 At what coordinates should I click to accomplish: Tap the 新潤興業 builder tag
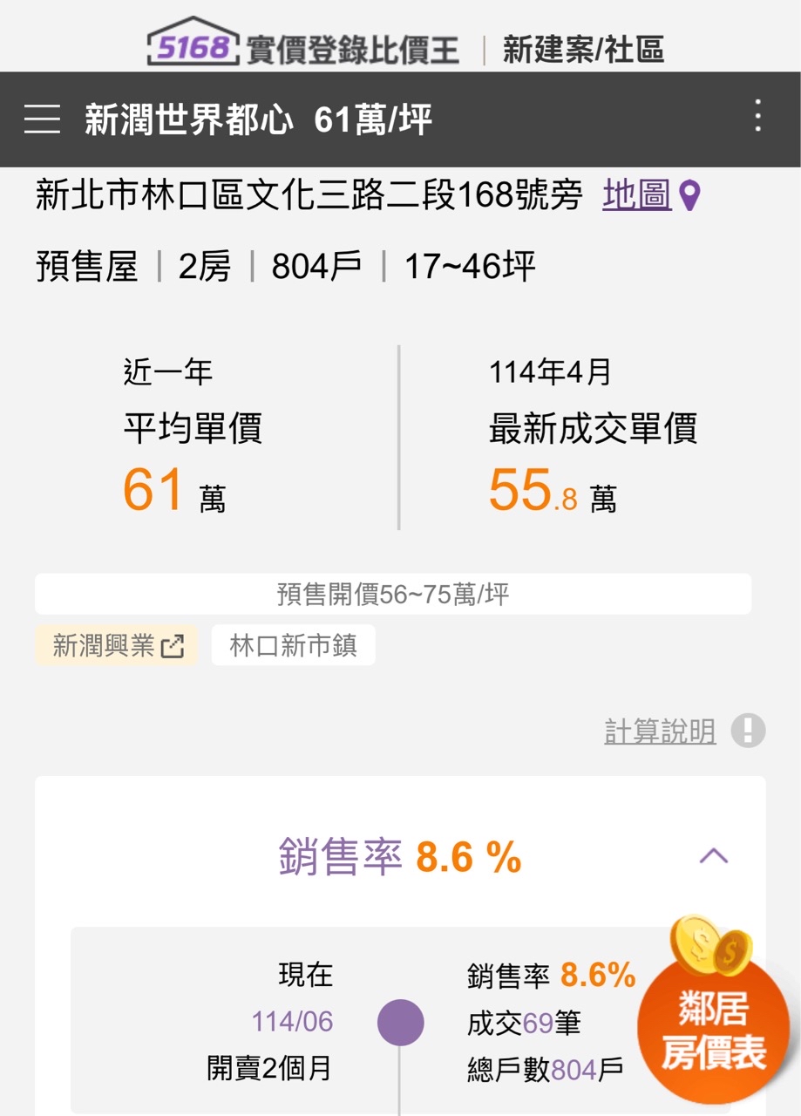103,646
